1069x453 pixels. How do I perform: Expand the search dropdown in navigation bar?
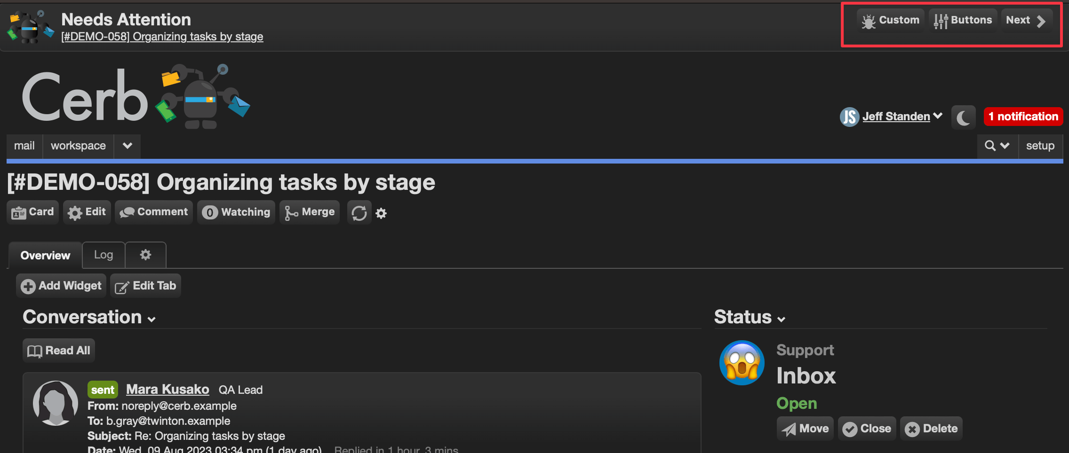pyautogui.click(x=997, y=146)
